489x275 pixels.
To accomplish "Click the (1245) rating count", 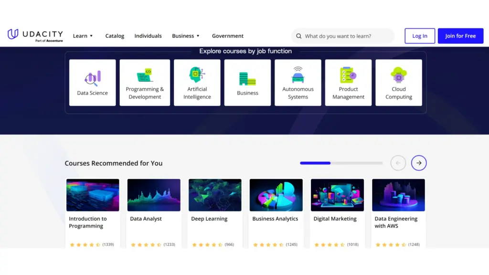I will pyautogui.click(x=291, y=244).
